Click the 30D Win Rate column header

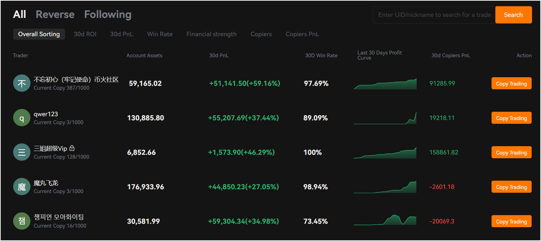tap(321, 55)
